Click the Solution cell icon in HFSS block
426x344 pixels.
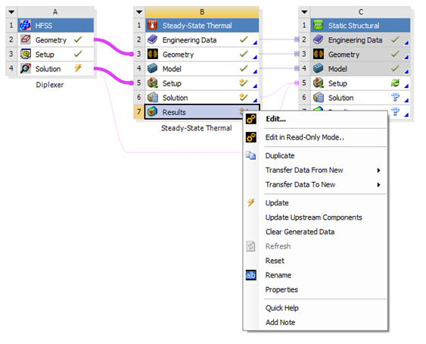(26, 69)
